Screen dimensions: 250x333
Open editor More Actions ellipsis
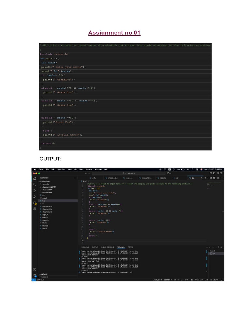pyautogui.click(x=221, y=178)
